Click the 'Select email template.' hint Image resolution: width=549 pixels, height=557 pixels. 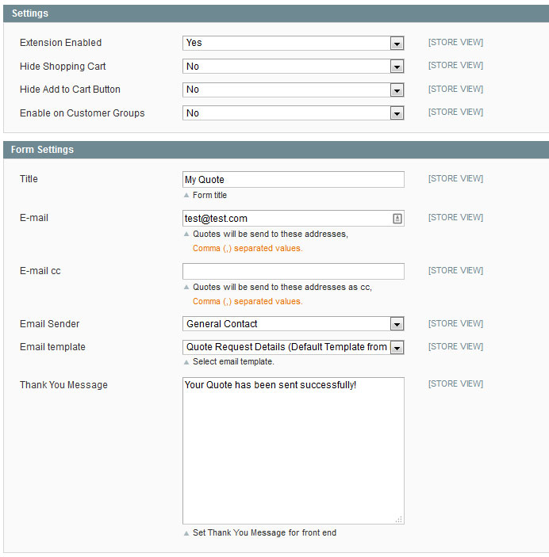233,361
